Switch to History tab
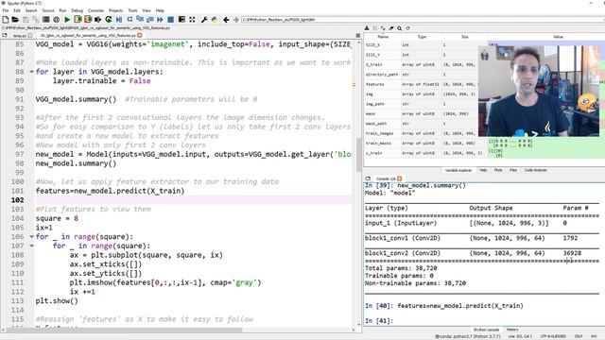 pyautogui.click(x=512, y=330)
